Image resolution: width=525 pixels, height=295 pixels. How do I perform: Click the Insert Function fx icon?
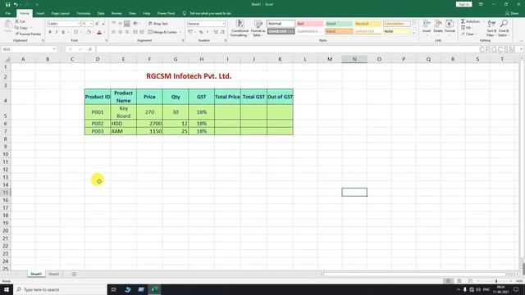(x=90, y=49)
